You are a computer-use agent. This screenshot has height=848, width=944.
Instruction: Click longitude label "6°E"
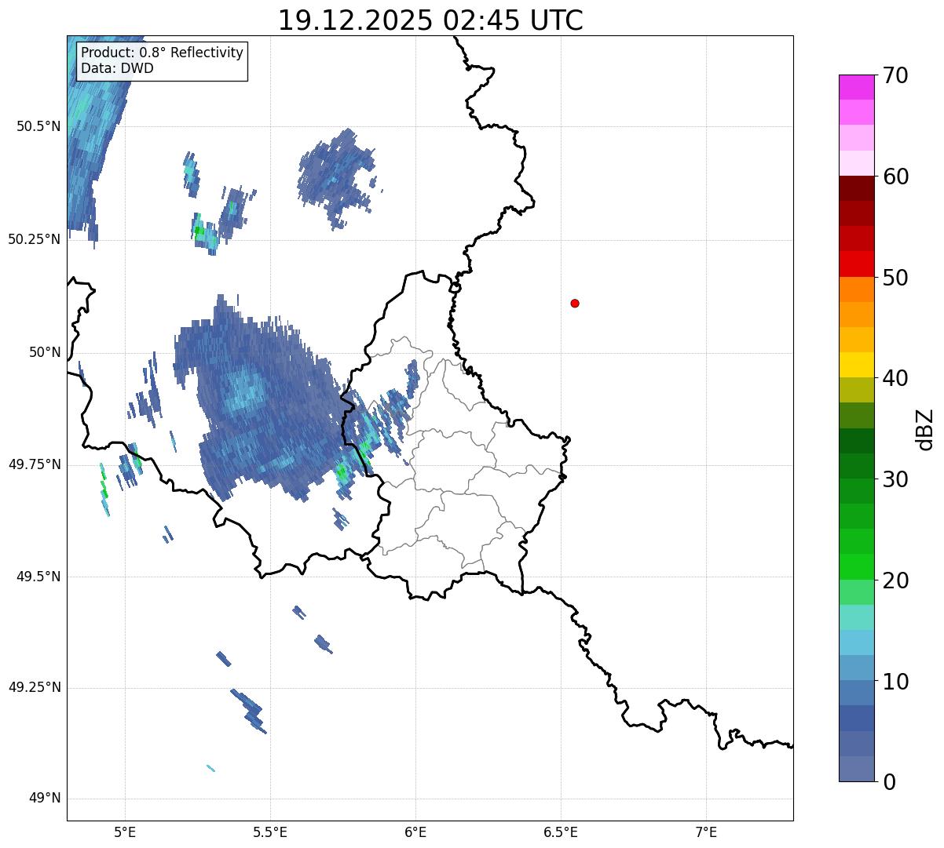[415, 832]
